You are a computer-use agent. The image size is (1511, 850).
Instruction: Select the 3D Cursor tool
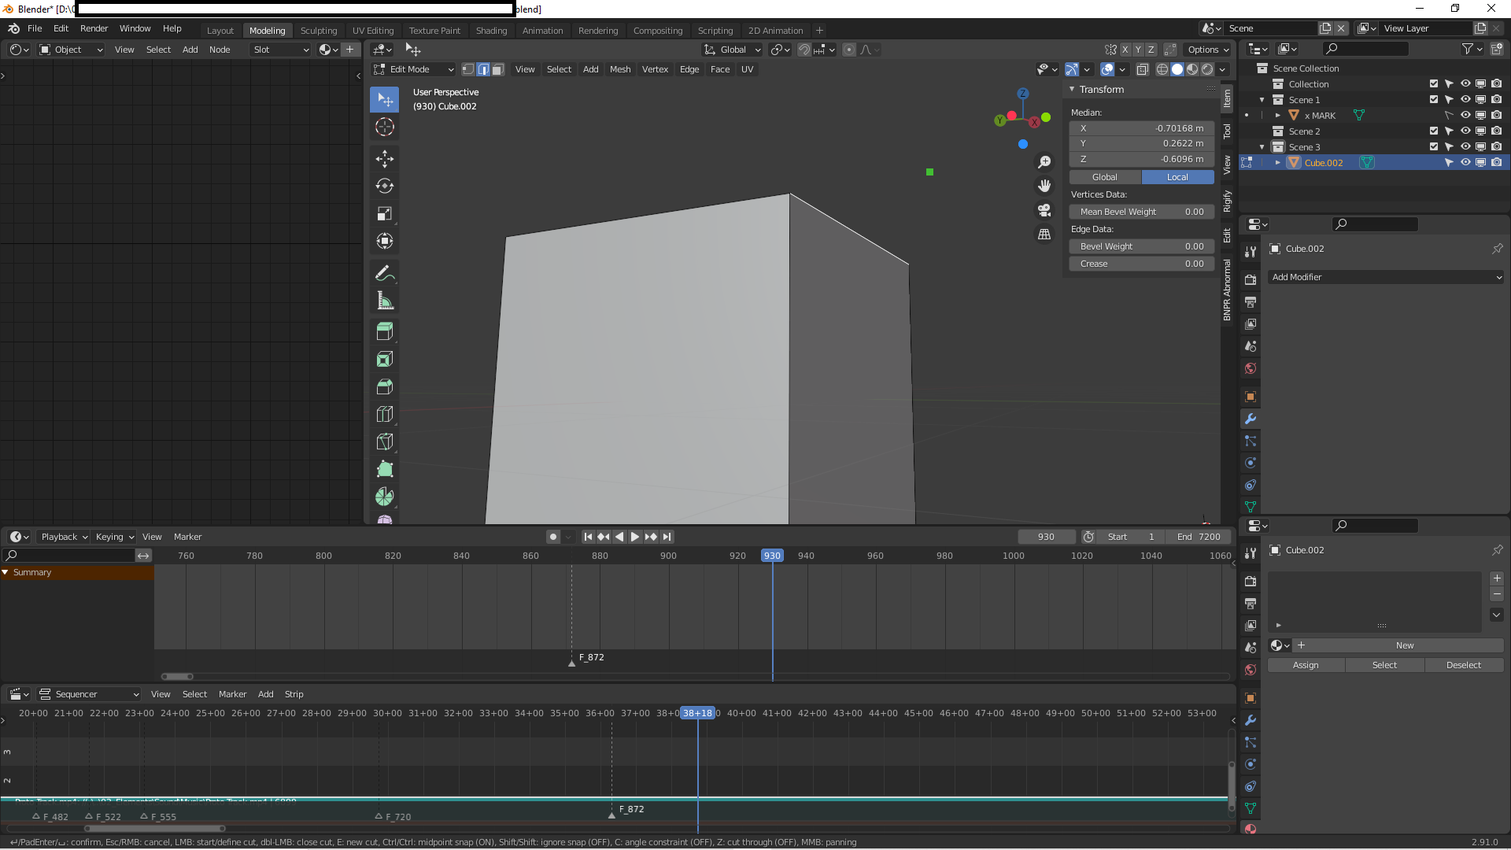[385, 127]
